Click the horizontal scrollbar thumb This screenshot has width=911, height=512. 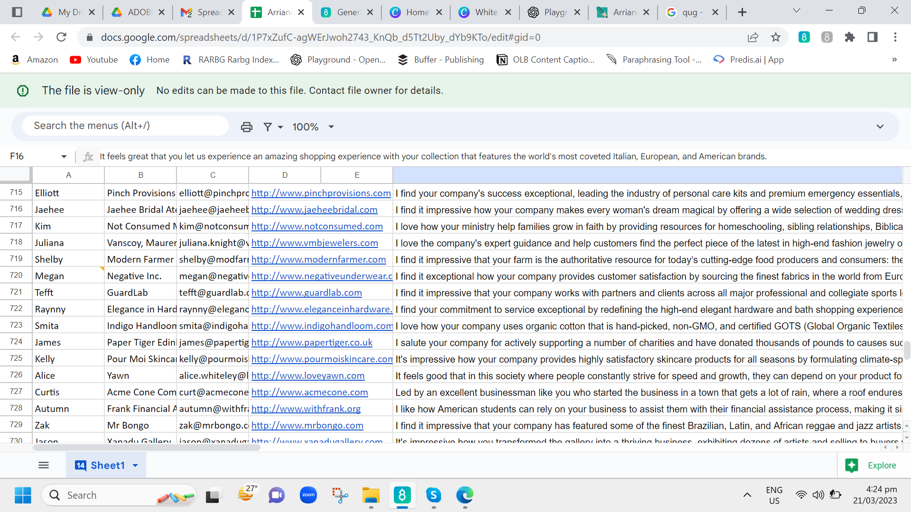pos(147,448)
